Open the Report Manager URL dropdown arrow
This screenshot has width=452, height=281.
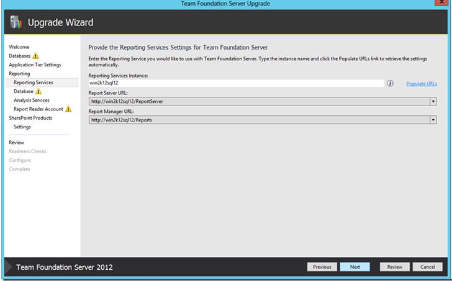433,120
